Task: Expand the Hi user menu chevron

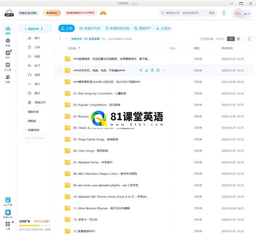Action: (249, 14)
